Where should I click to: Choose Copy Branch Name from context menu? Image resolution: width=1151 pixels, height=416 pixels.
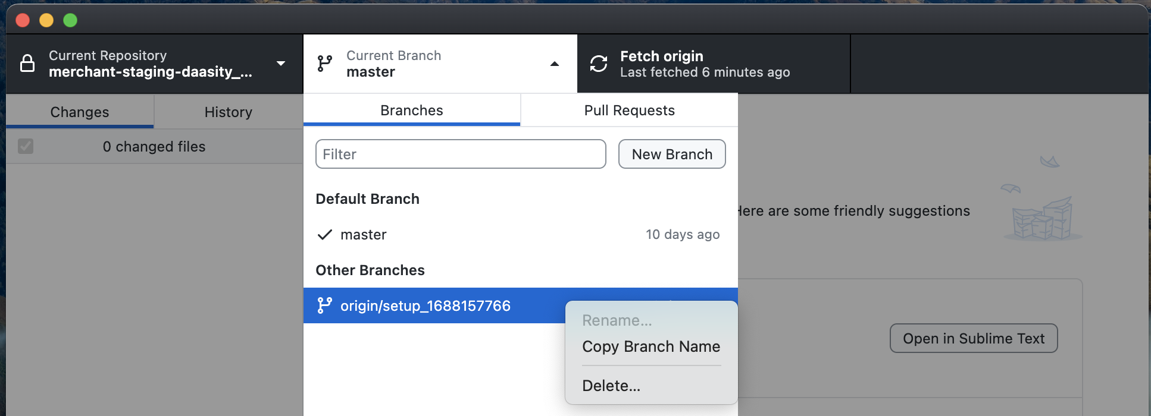pos(650,346)
